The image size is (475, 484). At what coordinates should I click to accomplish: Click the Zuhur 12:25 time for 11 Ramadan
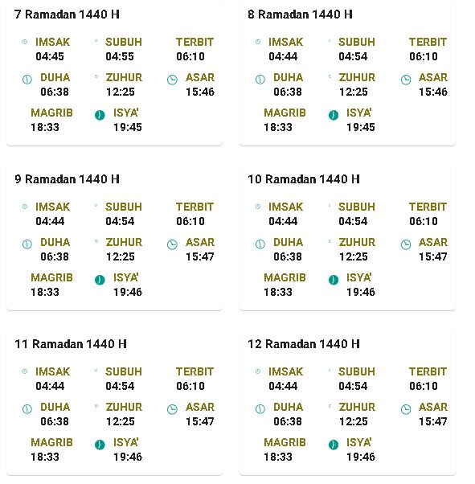[121, 421]
